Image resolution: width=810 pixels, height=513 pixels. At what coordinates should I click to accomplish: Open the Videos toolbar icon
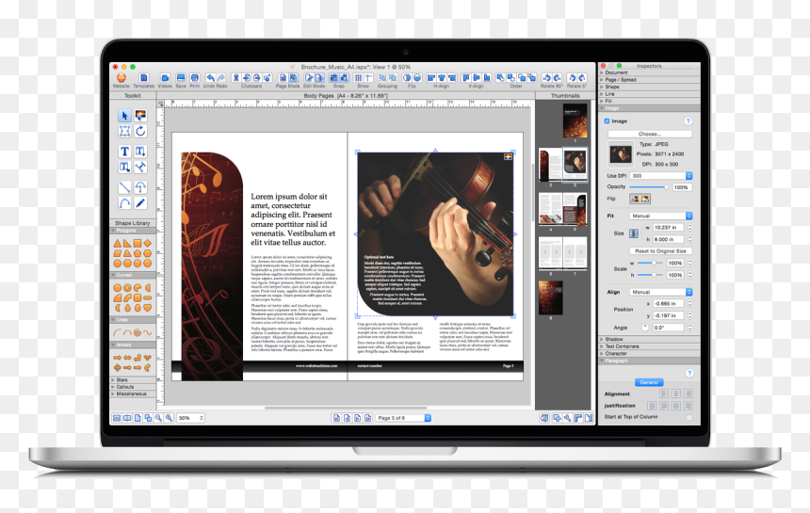pos(165,78)
